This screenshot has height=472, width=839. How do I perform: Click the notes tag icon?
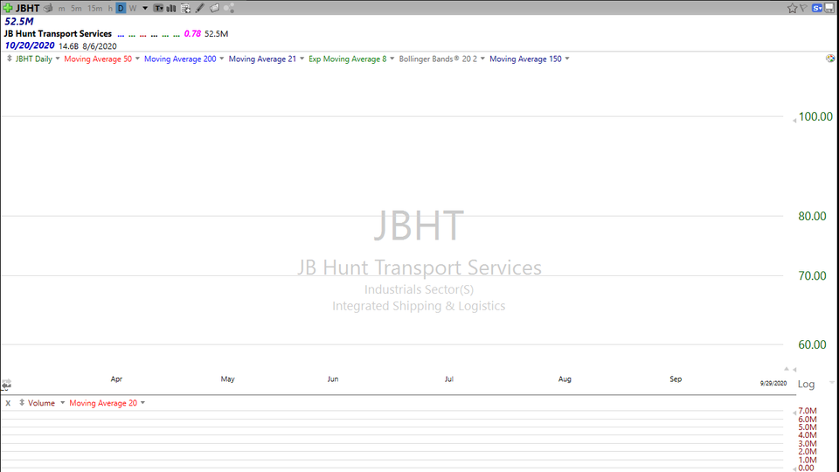214,8
